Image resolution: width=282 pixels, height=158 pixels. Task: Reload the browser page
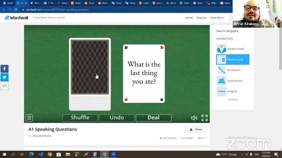(16, 10)
